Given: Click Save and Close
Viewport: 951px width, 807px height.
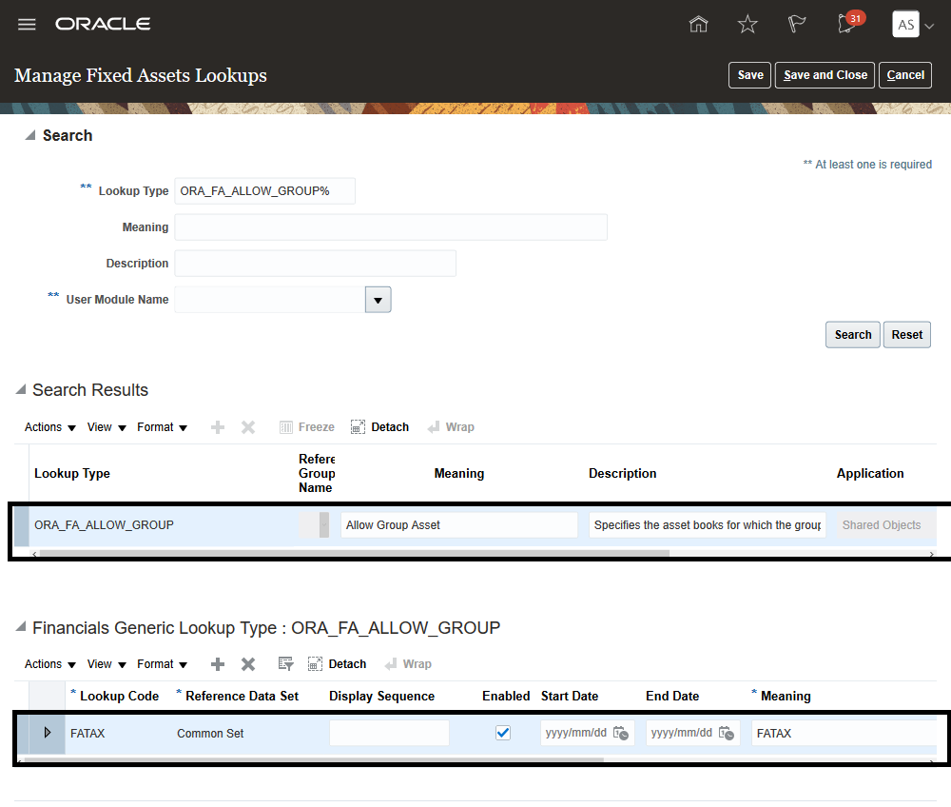Looking at the screenshot, I should point(825,75).
